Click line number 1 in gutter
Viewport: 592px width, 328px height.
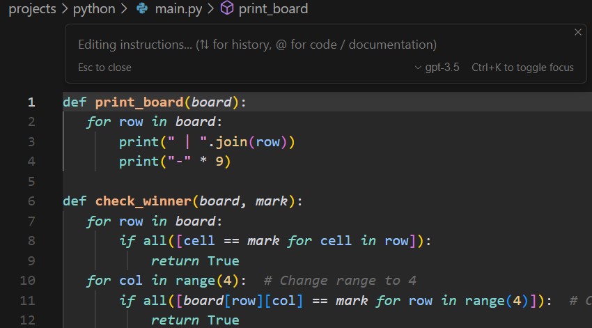click(x=31, y=102)
